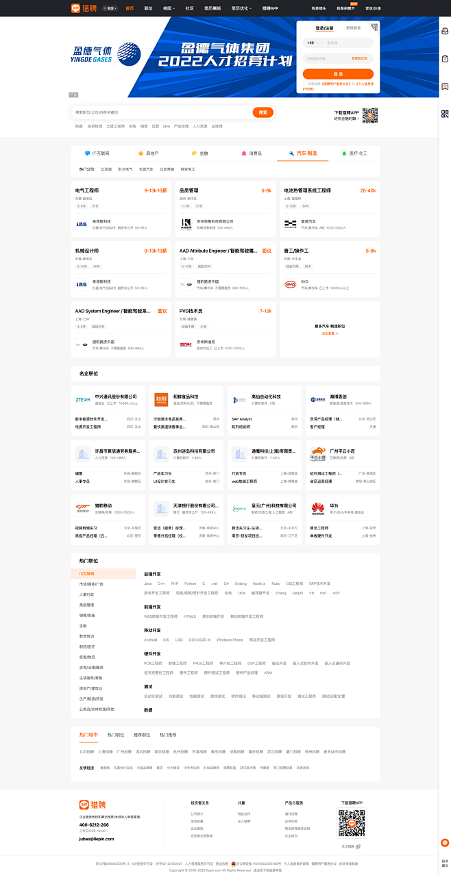
Task: Switch to the 密码登录 tab
Action: tap(353, 28)
